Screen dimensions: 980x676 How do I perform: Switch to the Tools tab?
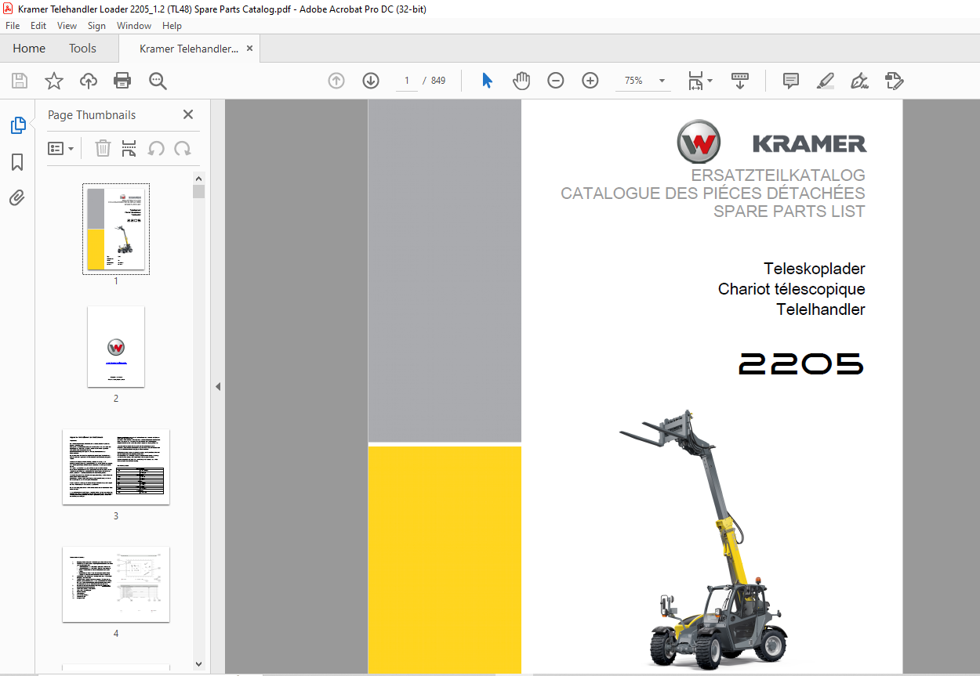(82, 49)
